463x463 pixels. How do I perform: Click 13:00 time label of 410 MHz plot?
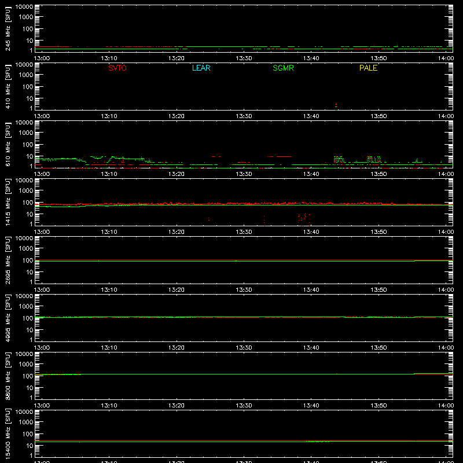[42, 116]
